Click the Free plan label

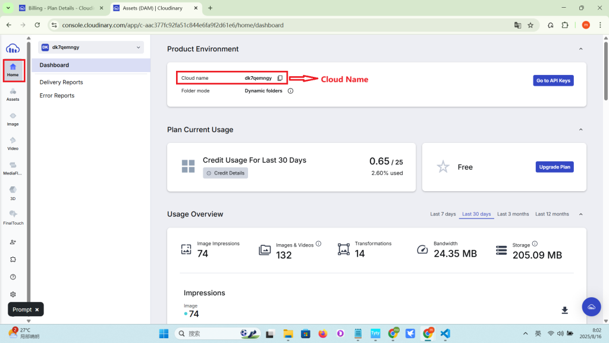point(465,167)
